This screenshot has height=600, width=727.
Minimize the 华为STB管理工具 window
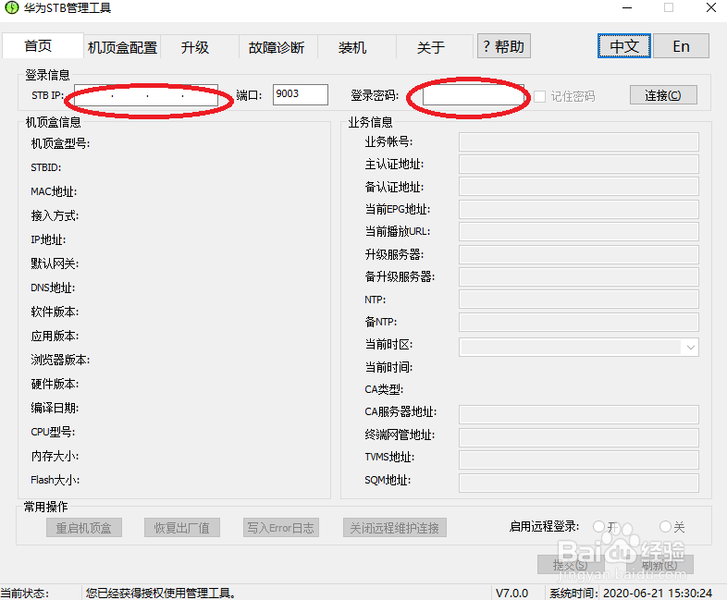tap(627, 8)
